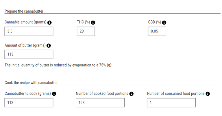The image size is (222, 116).
Task: Click the Cannabutter to cook input box
Action: (x=29, y=103)
